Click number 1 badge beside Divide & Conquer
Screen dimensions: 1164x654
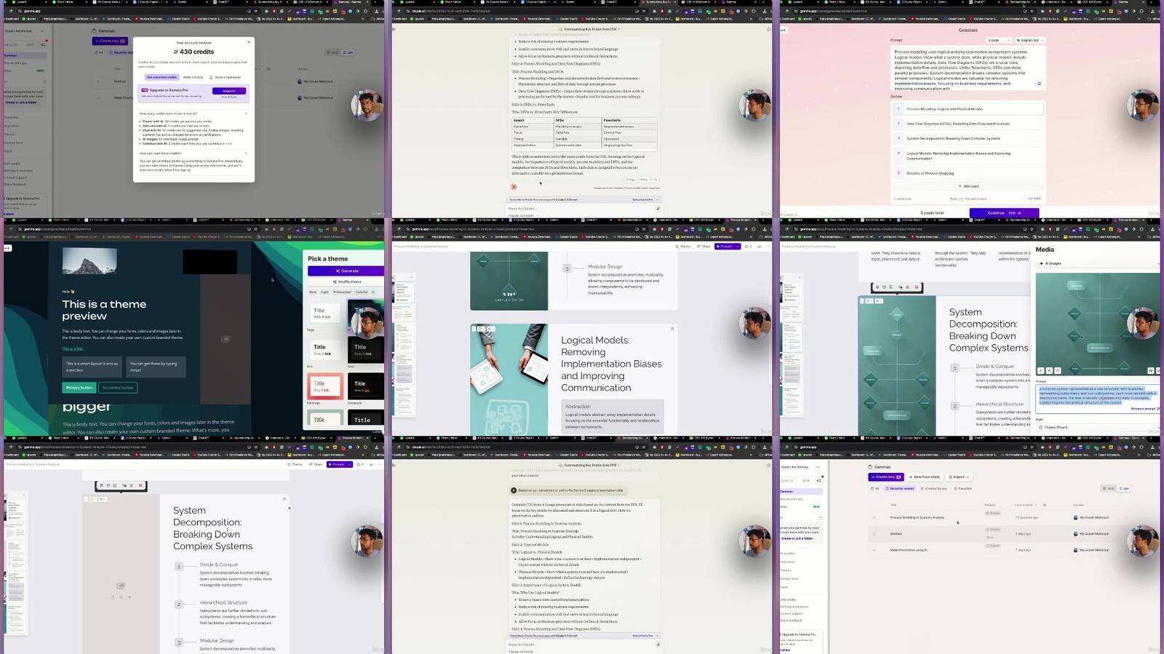pos(179,566)
